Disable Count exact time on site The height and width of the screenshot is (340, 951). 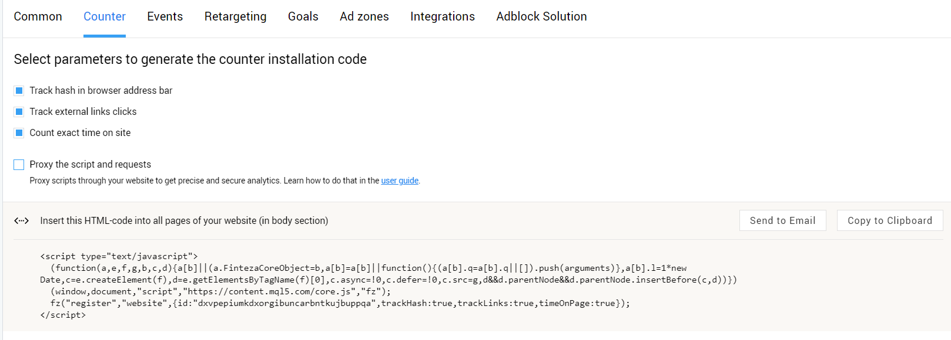19,132
